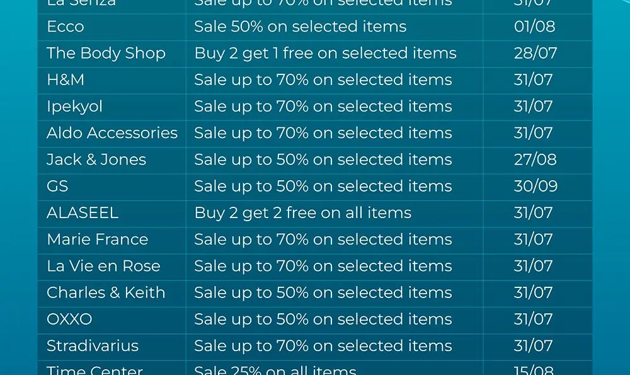Click 'Buy 2 get 1 free' offer text
The image size is (630, 375).
[326, 54]
